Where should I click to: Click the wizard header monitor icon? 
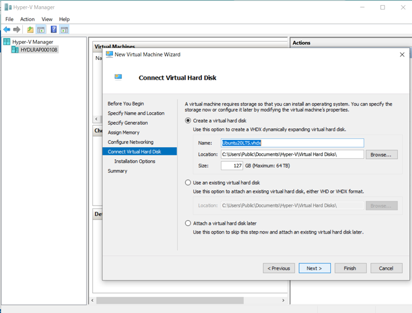118,77
